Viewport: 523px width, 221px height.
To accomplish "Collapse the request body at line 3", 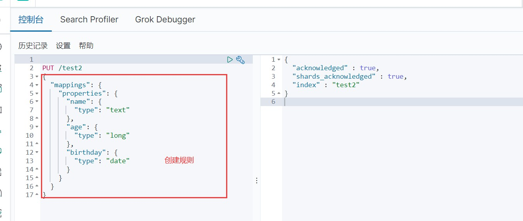I will coord(37,77).
